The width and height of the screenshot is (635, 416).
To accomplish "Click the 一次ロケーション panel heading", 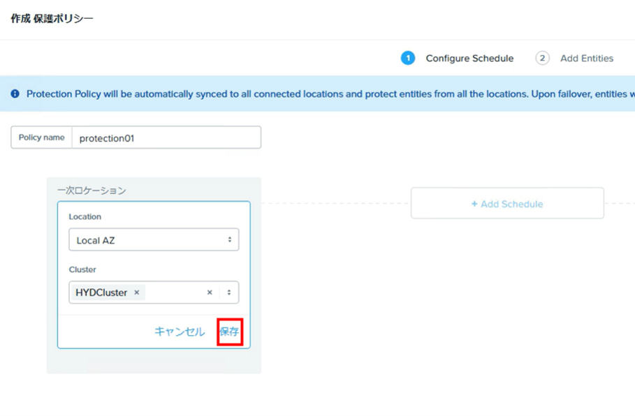I will pyautogui.click(x=92, y=190).
